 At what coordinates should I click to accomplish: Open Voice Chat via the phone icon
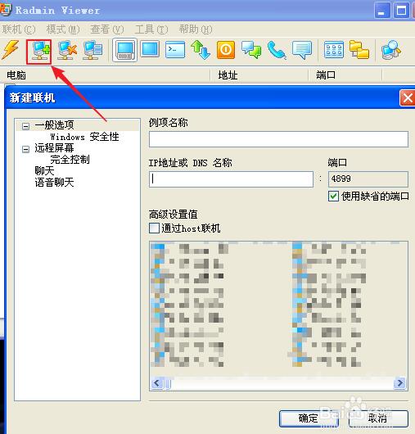coord(276,50)
